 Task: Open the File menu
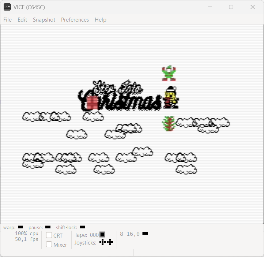7,20
